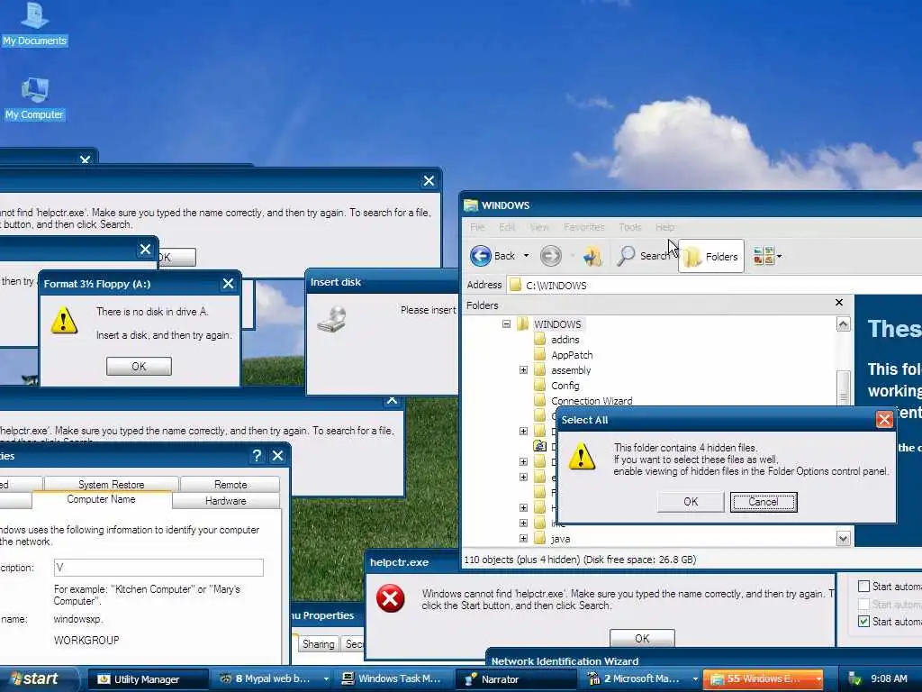Switch to the System Restore tab

click(x=111, y=484)
